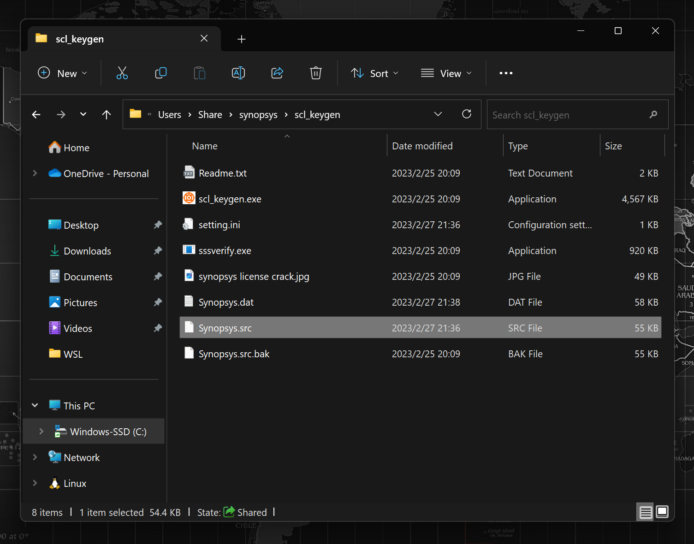The height and width of the screenshot is (544, 694).
Task: Add a new tab with plus button
Action: point(241,39)
